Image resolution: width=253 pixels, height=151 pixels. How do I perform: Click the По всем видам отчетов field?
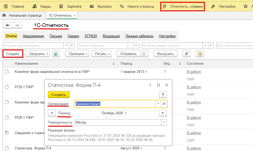click(172, 46)
